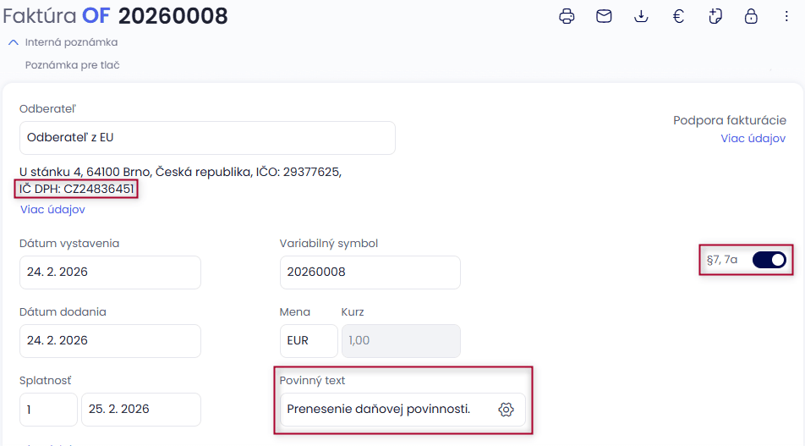Click Viac údajov under Podpora fakturácie
Viewport: 805px width, 446px height.
point(753,139)
